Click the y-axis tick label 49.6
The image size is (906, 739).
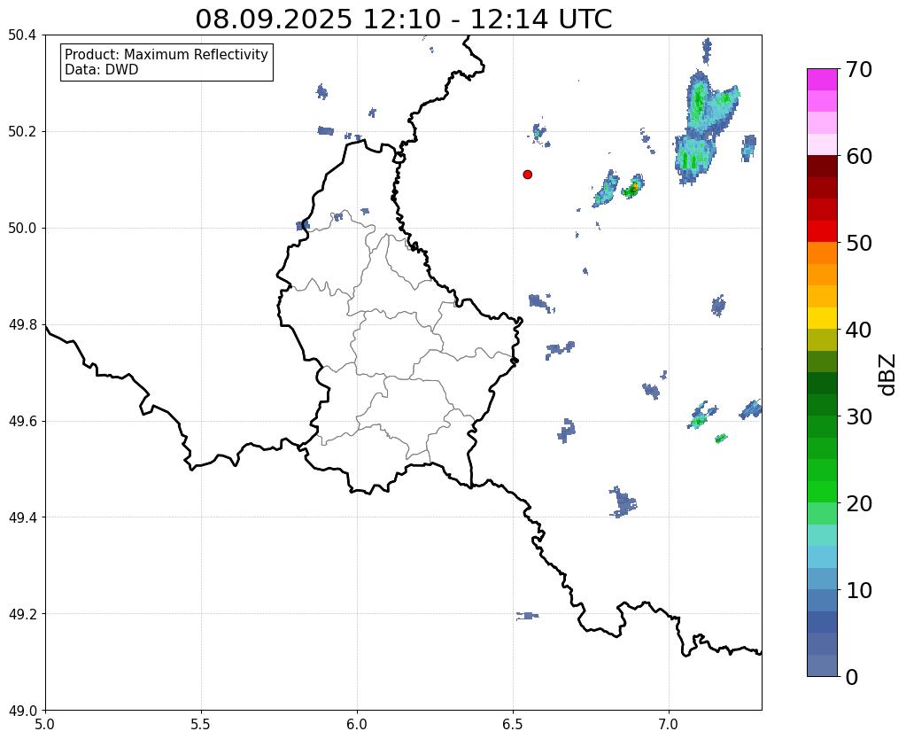22,421
